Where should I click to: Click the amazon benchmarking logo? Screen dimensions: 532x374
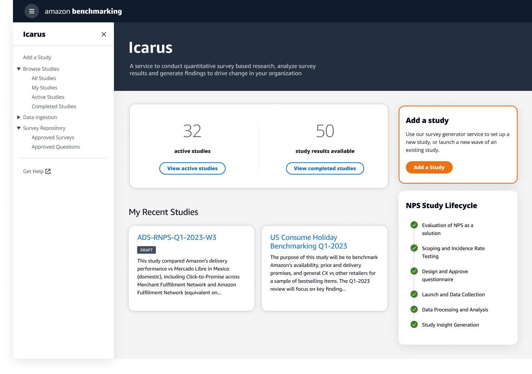(83, 11)
